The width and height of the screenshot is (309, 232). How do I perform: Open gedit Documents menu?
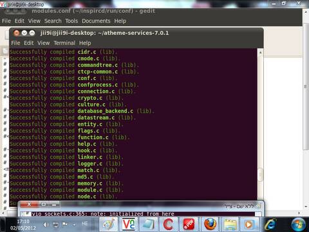(x=96, y=21)
